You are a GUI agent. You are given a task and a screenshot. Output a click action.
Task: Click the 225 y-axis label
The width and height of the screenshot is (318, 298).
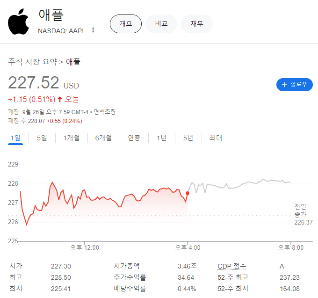pyautogui.click(x=13, y=241)
